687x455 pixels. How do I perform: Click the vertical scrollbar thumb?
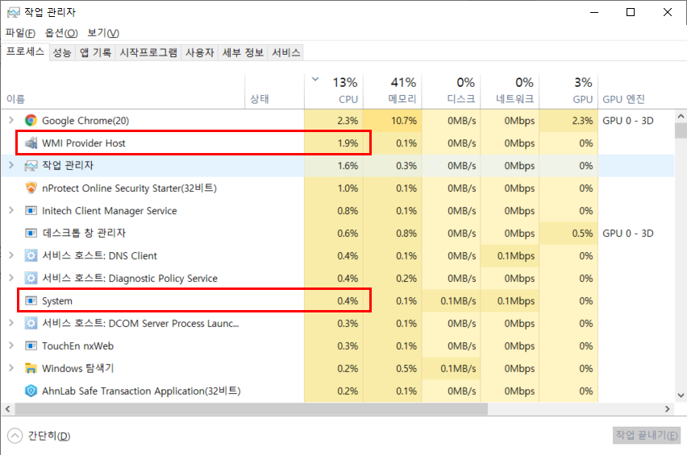pyautogui.click(x=681, y=130)
